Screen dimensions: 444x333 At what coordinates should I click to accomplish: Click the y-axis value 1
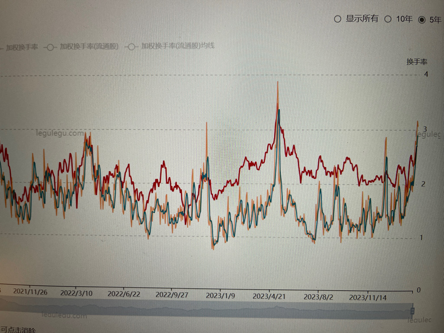click(421, 237)
